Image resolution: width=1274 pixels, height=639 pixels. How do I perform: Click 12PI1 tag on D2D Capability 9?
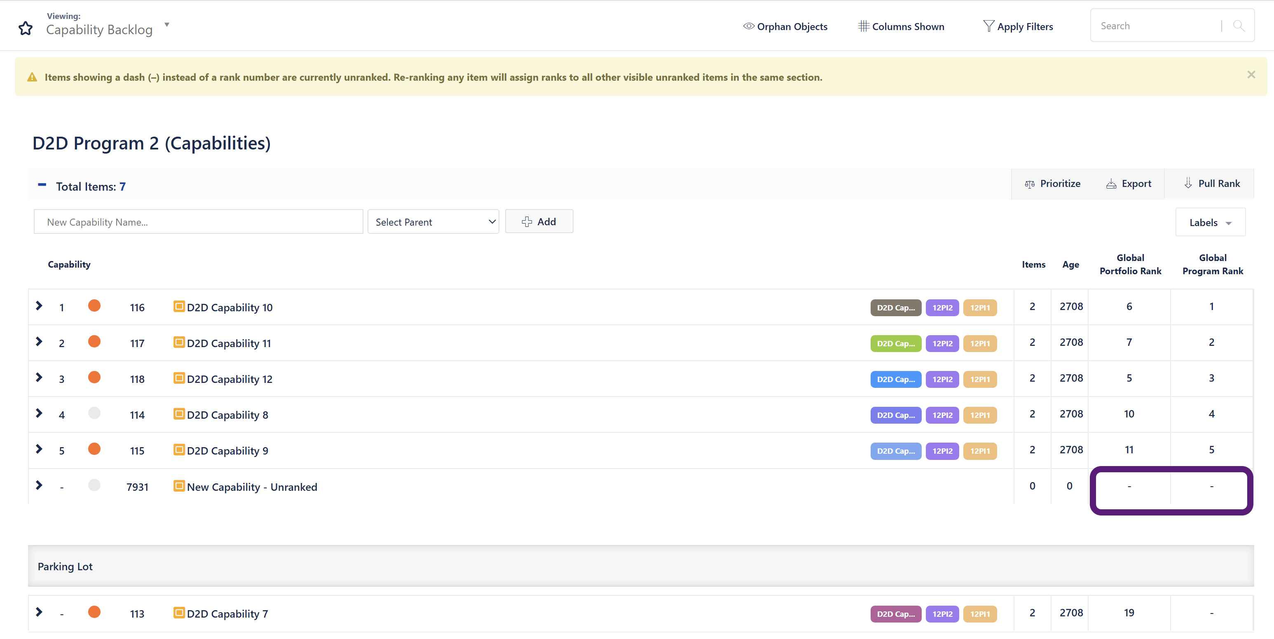point(980,451)
